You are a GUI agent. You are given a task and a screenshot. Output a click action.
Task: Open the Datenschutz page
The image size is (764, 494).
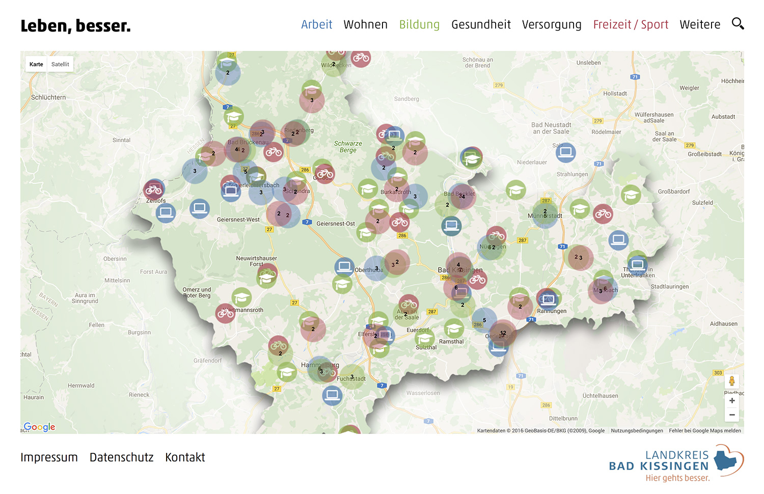(121, 457)
